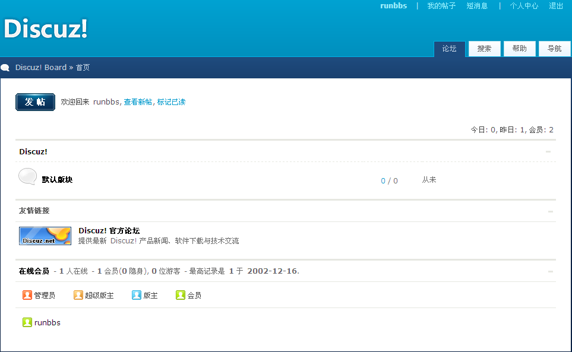Open 短消息 messages link
572x352 pixels.
tap(477, 6)
